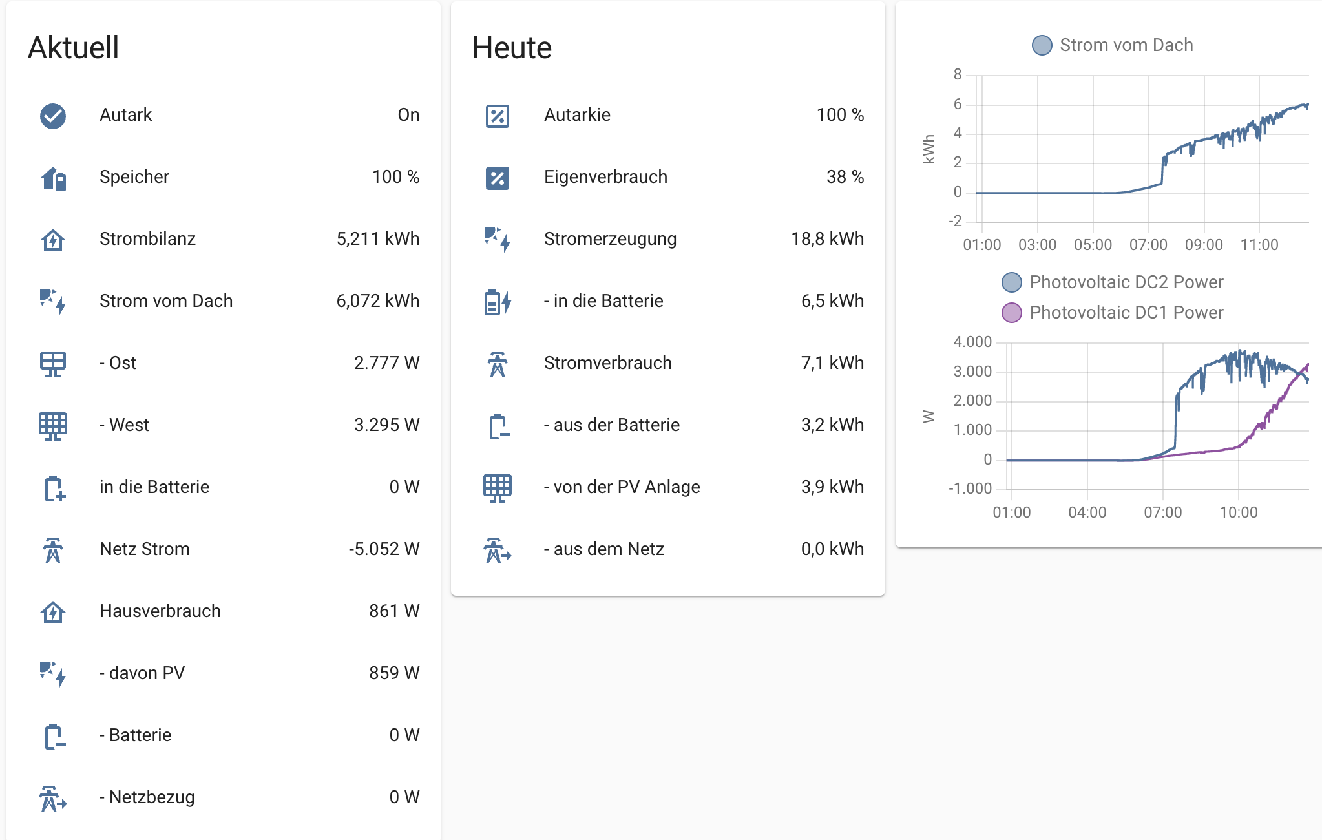Click the Netz Strom transmission tower icon
Viewport: 1322px width, 840px height.
tap(53, 550)
